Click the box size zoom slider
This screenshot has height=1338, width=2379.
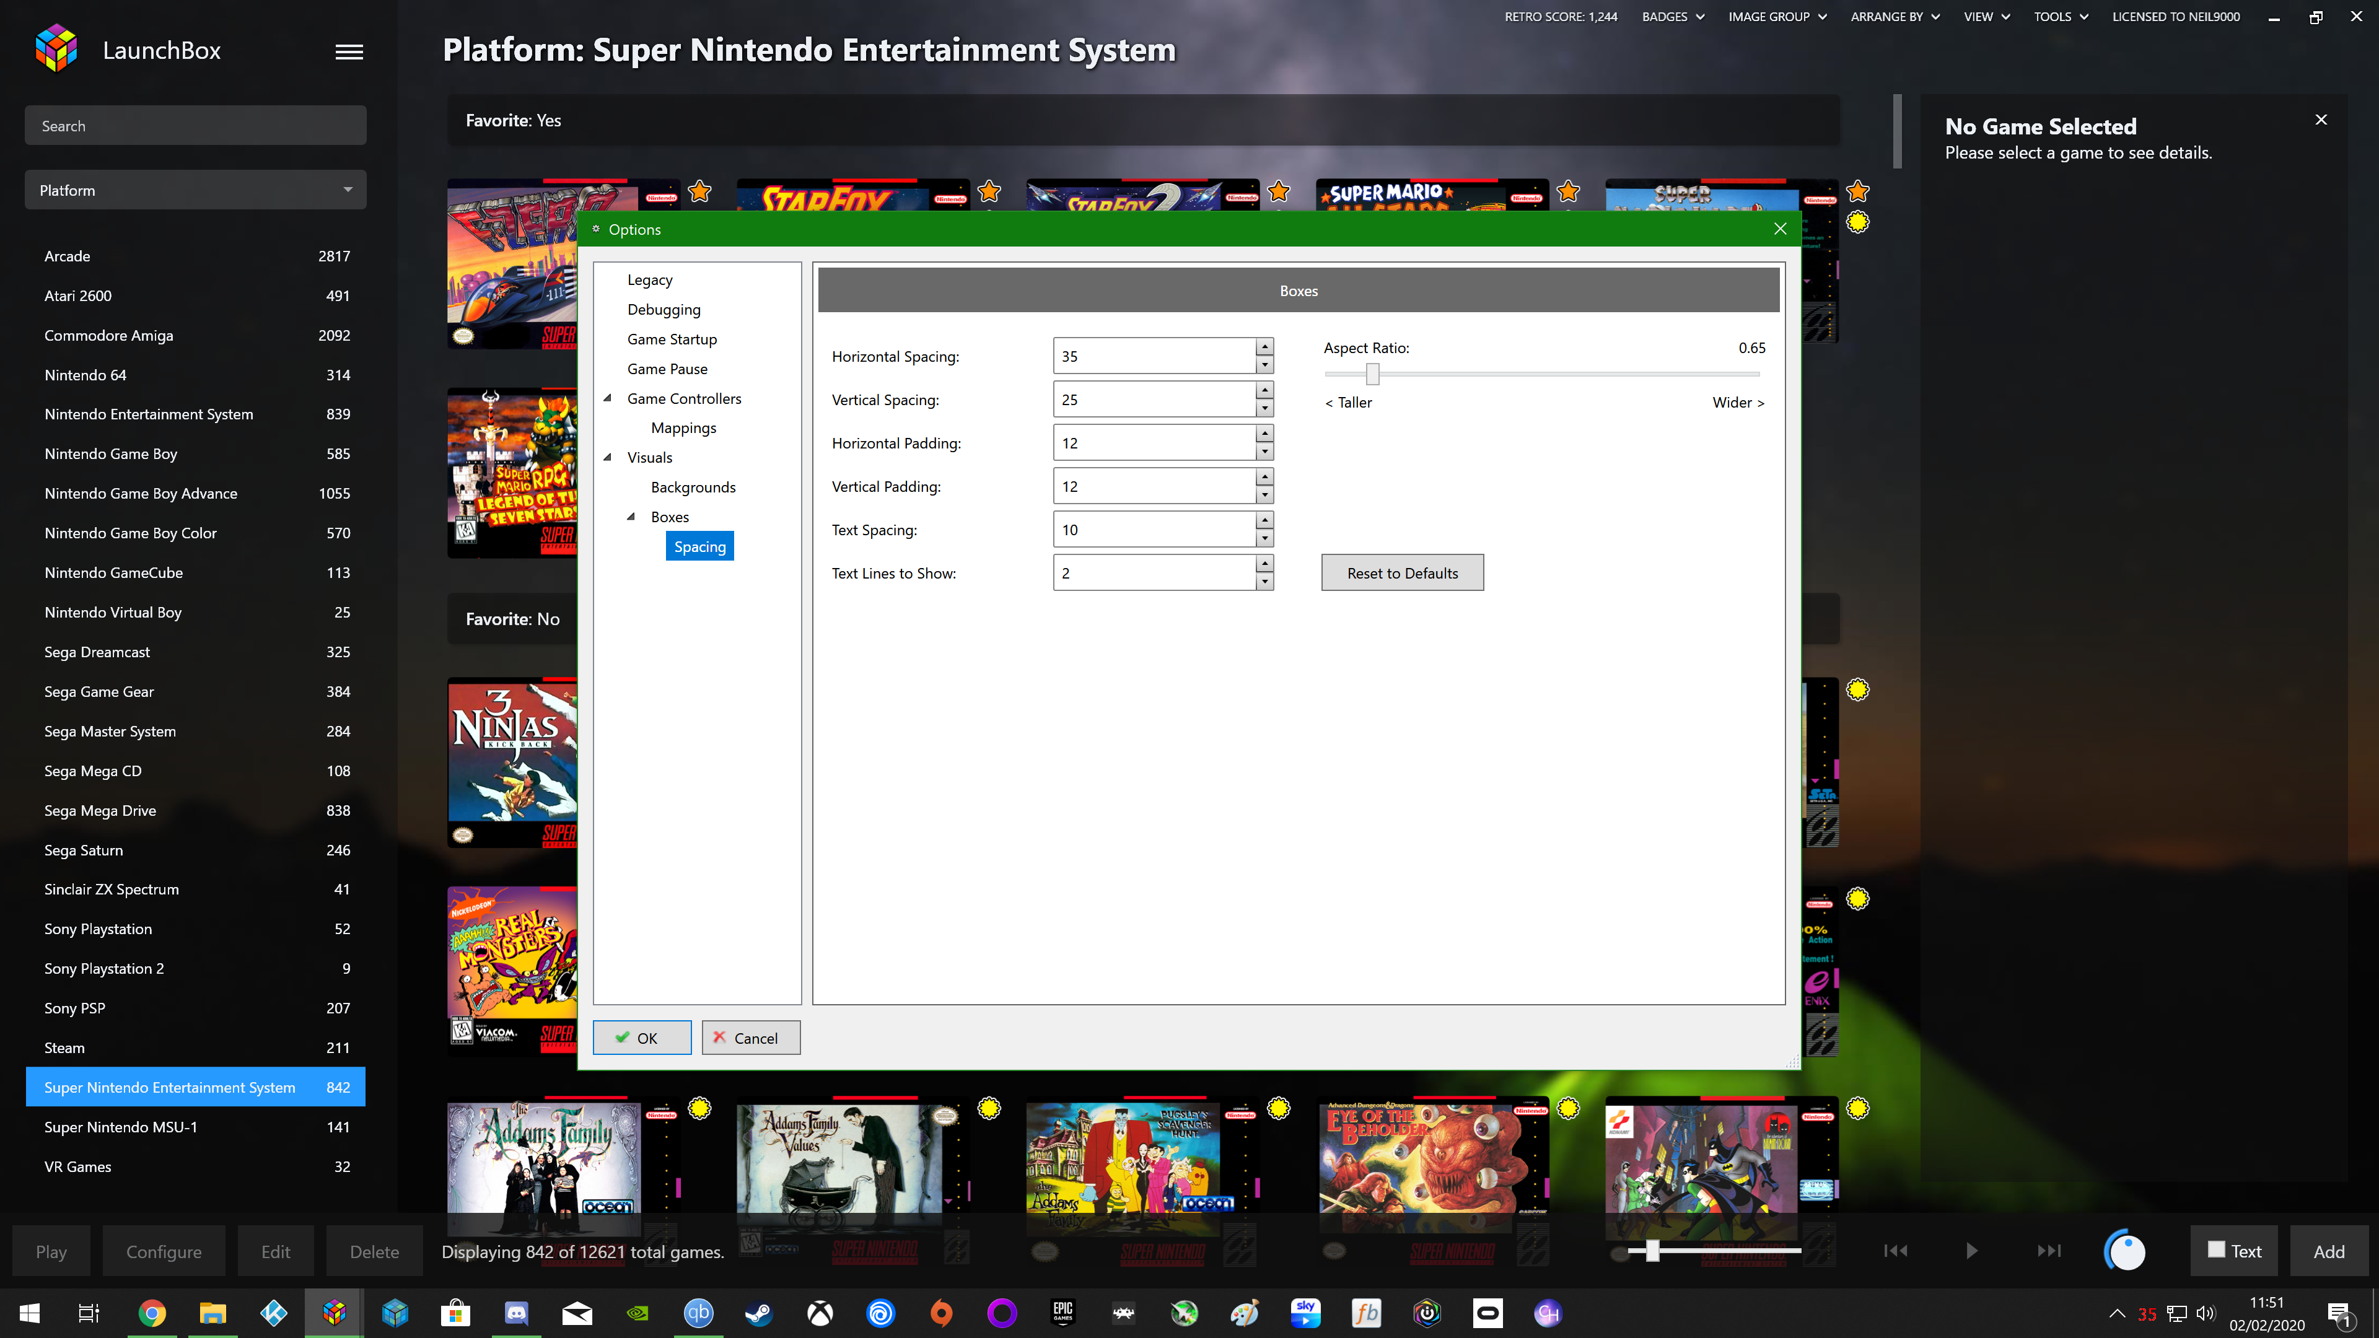pos(1714,1250)
